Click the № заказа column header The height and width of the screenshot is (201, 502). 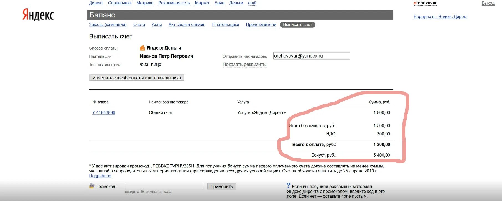(100, 102)
